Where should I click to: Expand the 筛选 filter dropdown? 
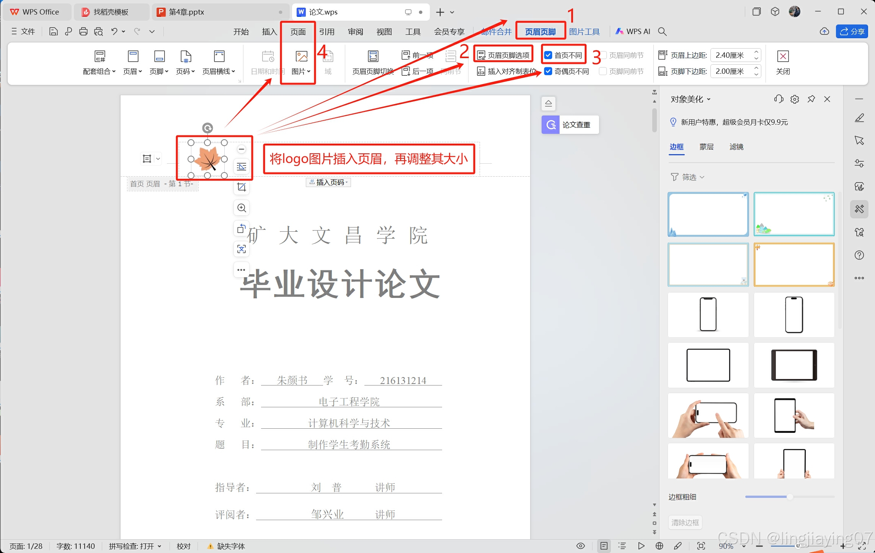tap(688, 177)
